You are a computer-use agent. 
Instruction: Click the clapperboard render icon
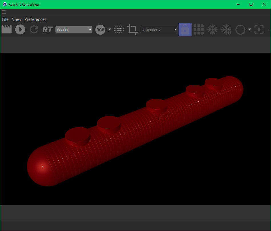(x=7, y=29)
